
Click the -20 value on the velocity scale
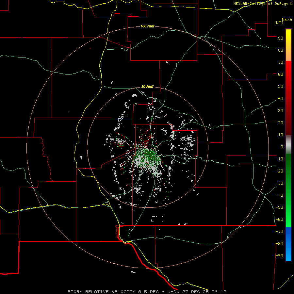pos(279,171)
